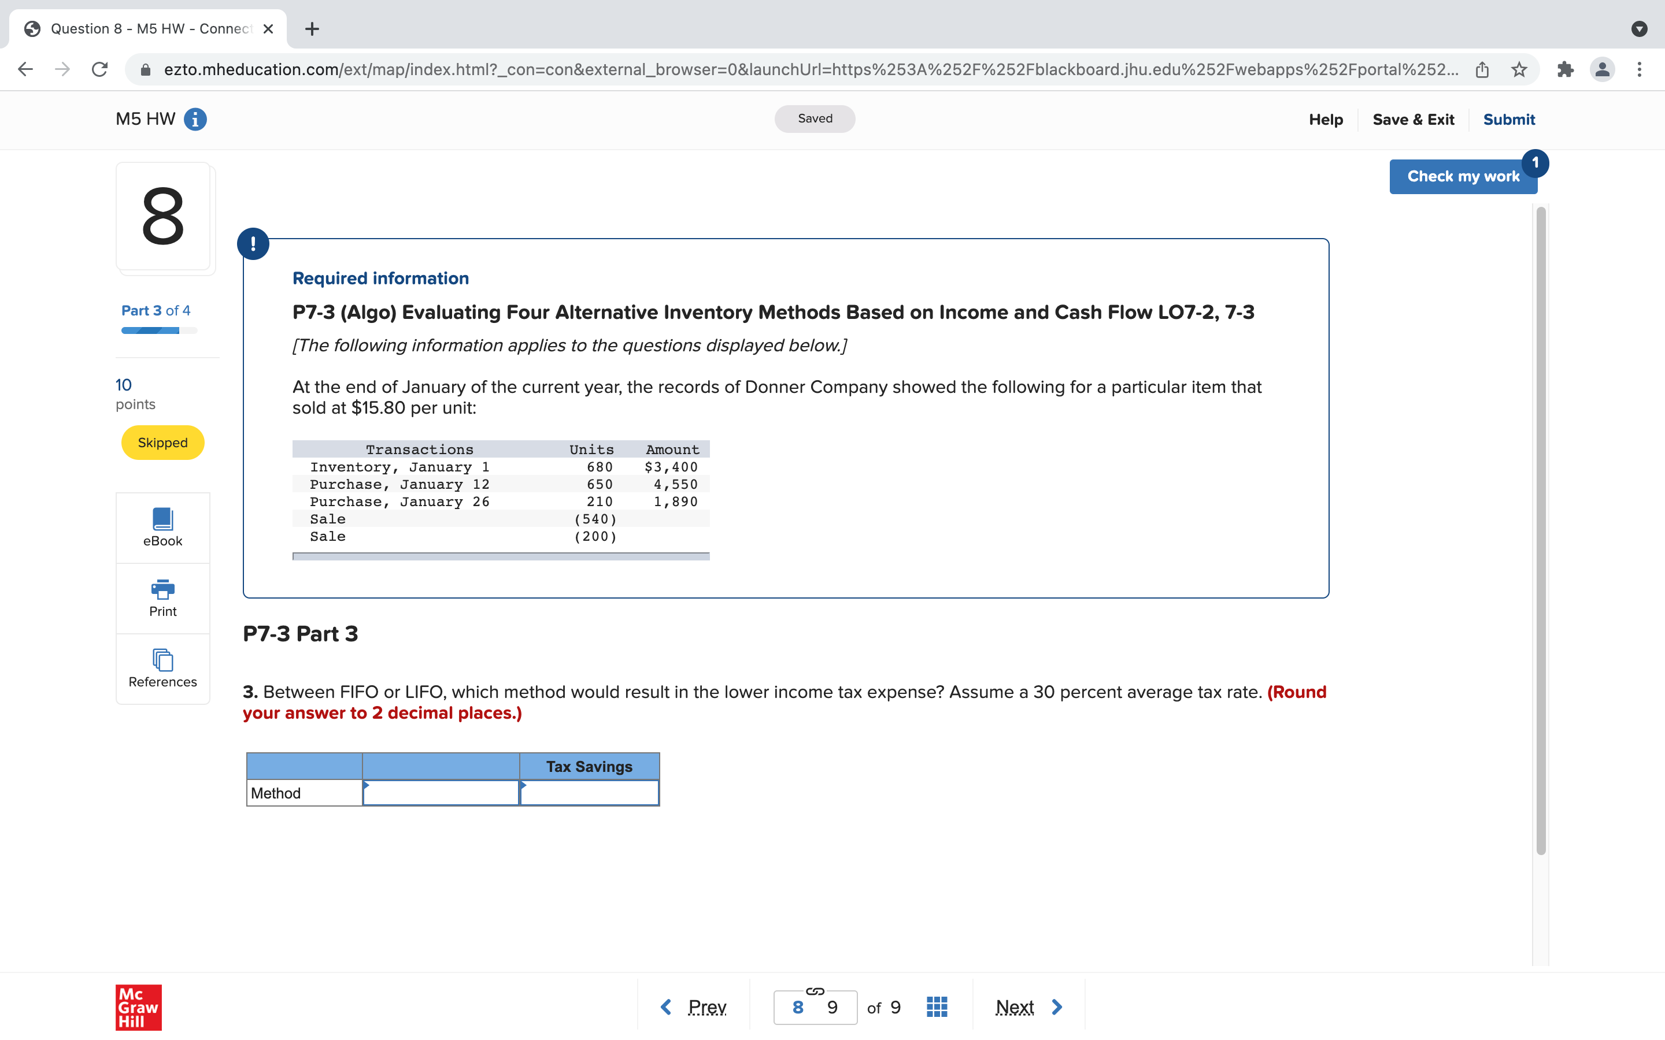This screenshot has height=1040, width=1665.
Task: Click the Help menu item
Action: (1325, 119)
